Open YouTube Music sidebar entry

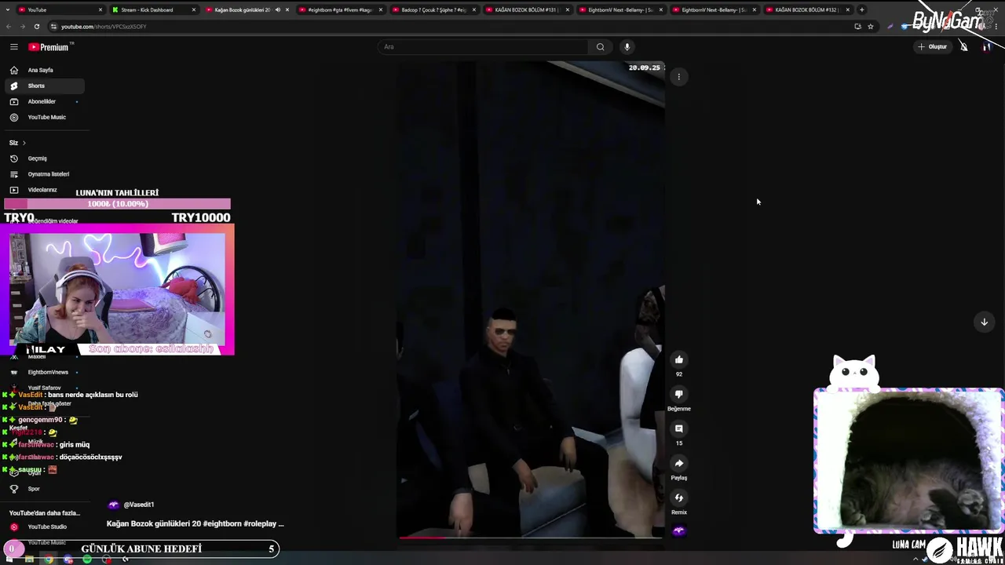(46, 117)
